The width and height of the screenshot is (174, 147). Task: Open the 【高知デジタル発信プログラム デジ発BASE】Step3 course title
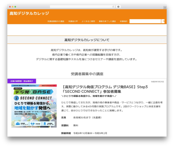[x=105, y=89]
